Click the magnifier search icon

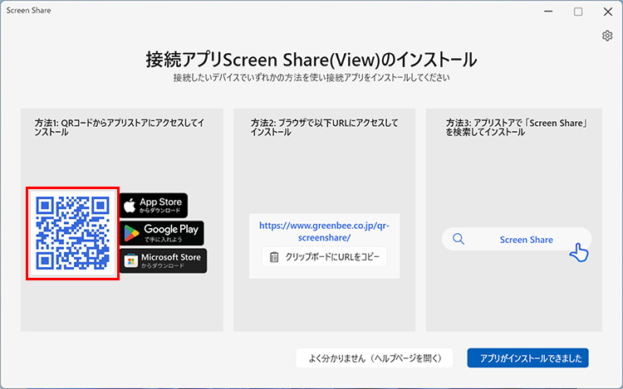(459, 240)
